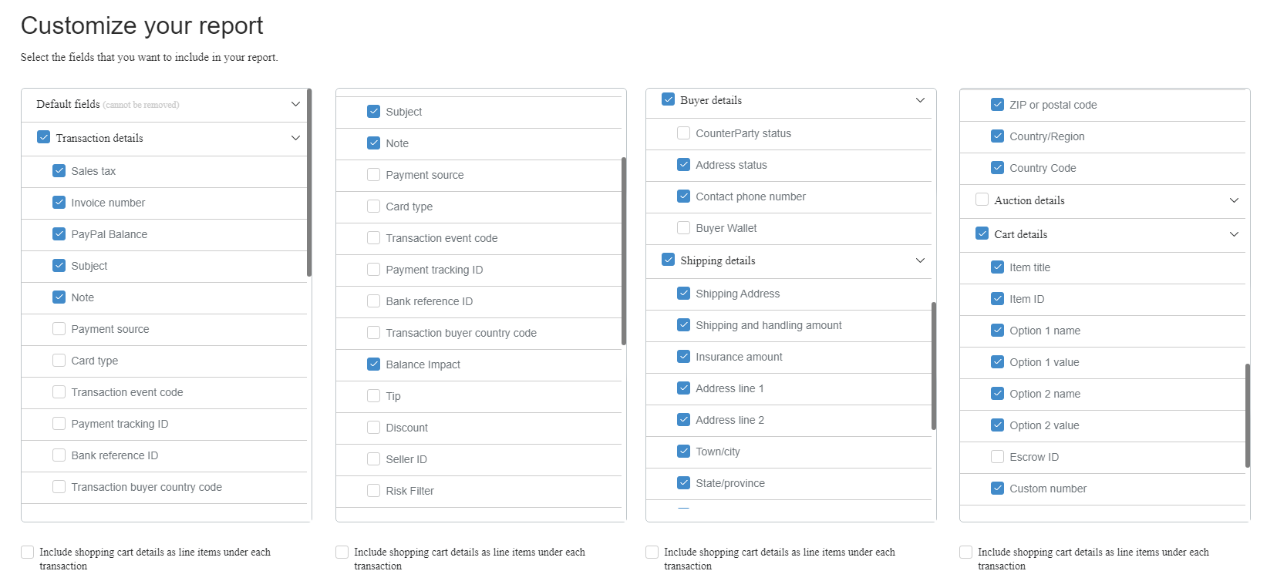Check the Risk Filter option
This screenshot has width=1277, height=581.
point(374,491)
